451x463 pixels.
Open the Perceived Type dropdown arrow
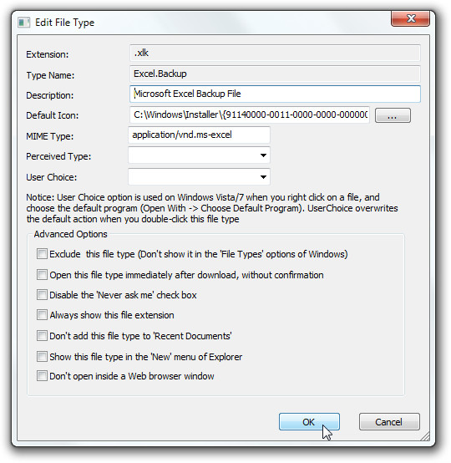[x=263, y=155]
